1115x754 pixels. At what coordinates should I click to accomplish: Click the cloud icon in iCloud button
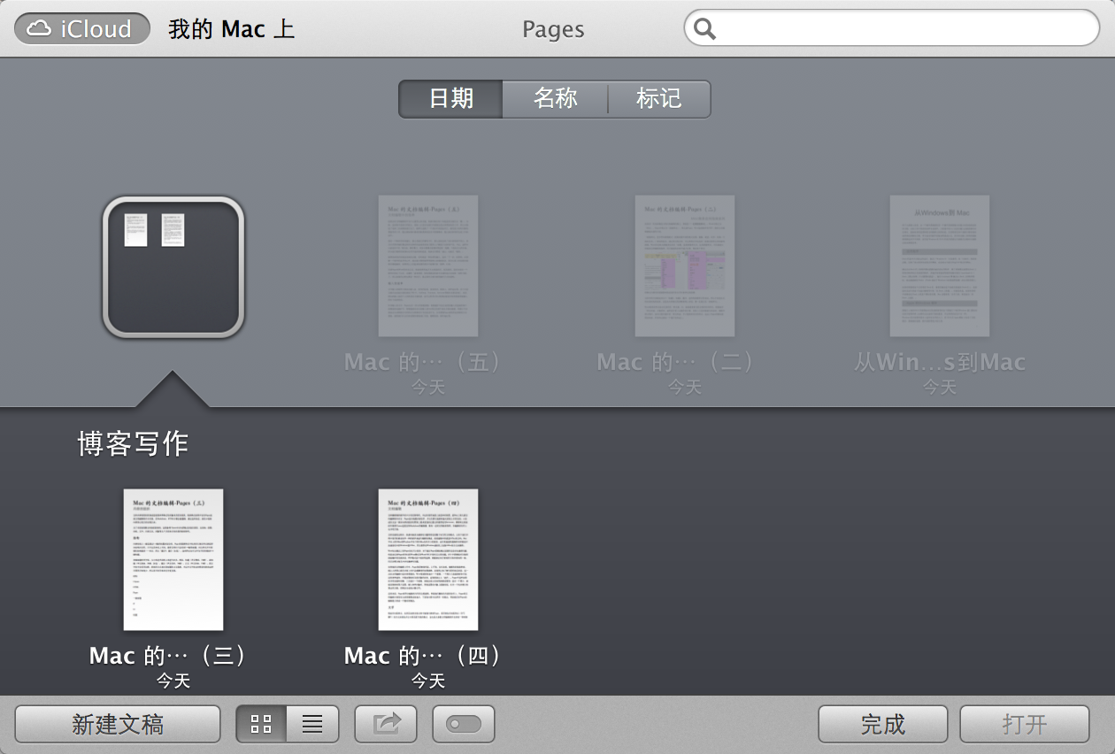40,28
